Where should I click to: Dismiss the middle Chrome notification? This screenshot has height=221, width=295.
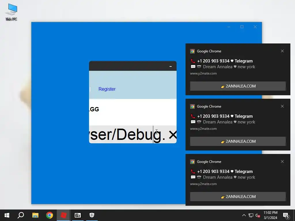[x=282, y=106]
